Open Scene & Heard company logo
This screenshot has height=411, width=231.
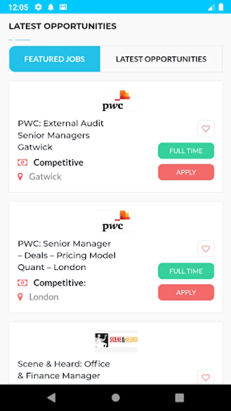116,341
